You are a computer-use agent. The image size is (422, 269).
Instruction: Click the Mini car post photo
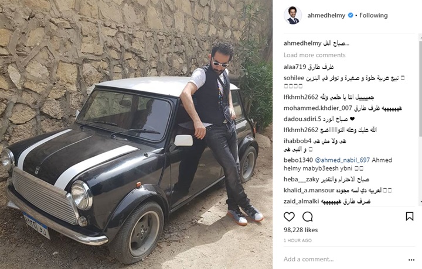point(136,134)
